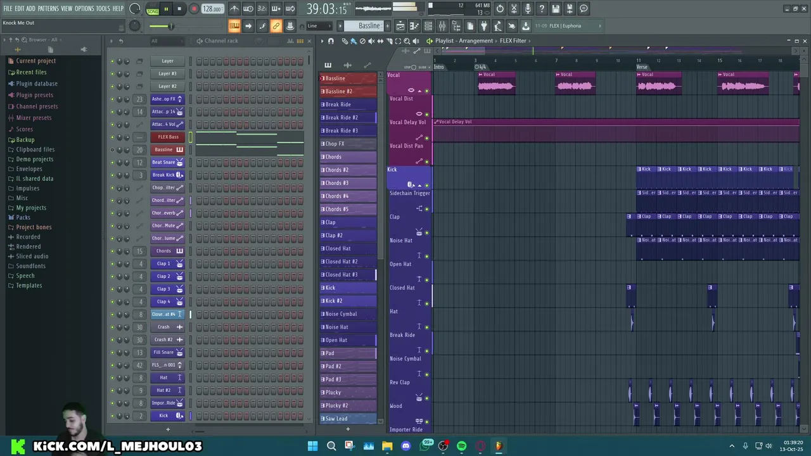Viewport: 811px width, 456px height.
Task: Toggle the typing keyboard to piano icon
Action: (234, 26)
